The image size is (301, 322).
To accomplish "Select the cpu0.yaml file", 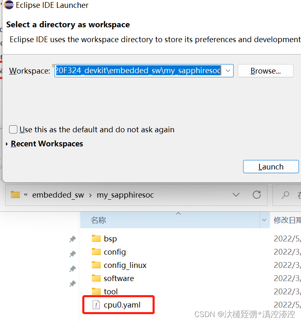I will click(122, 305).
